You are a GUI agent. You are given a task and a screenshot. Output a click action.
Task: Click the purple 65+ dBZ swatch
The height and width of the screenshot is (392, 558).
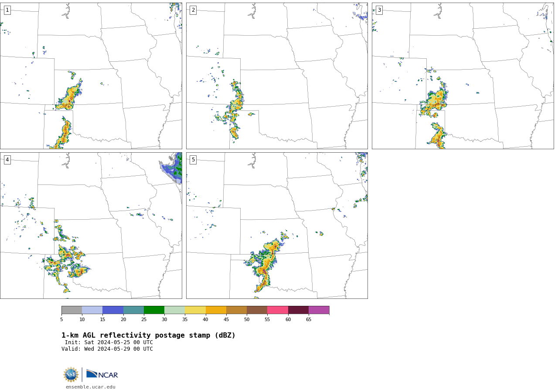(x=319, y=310)
